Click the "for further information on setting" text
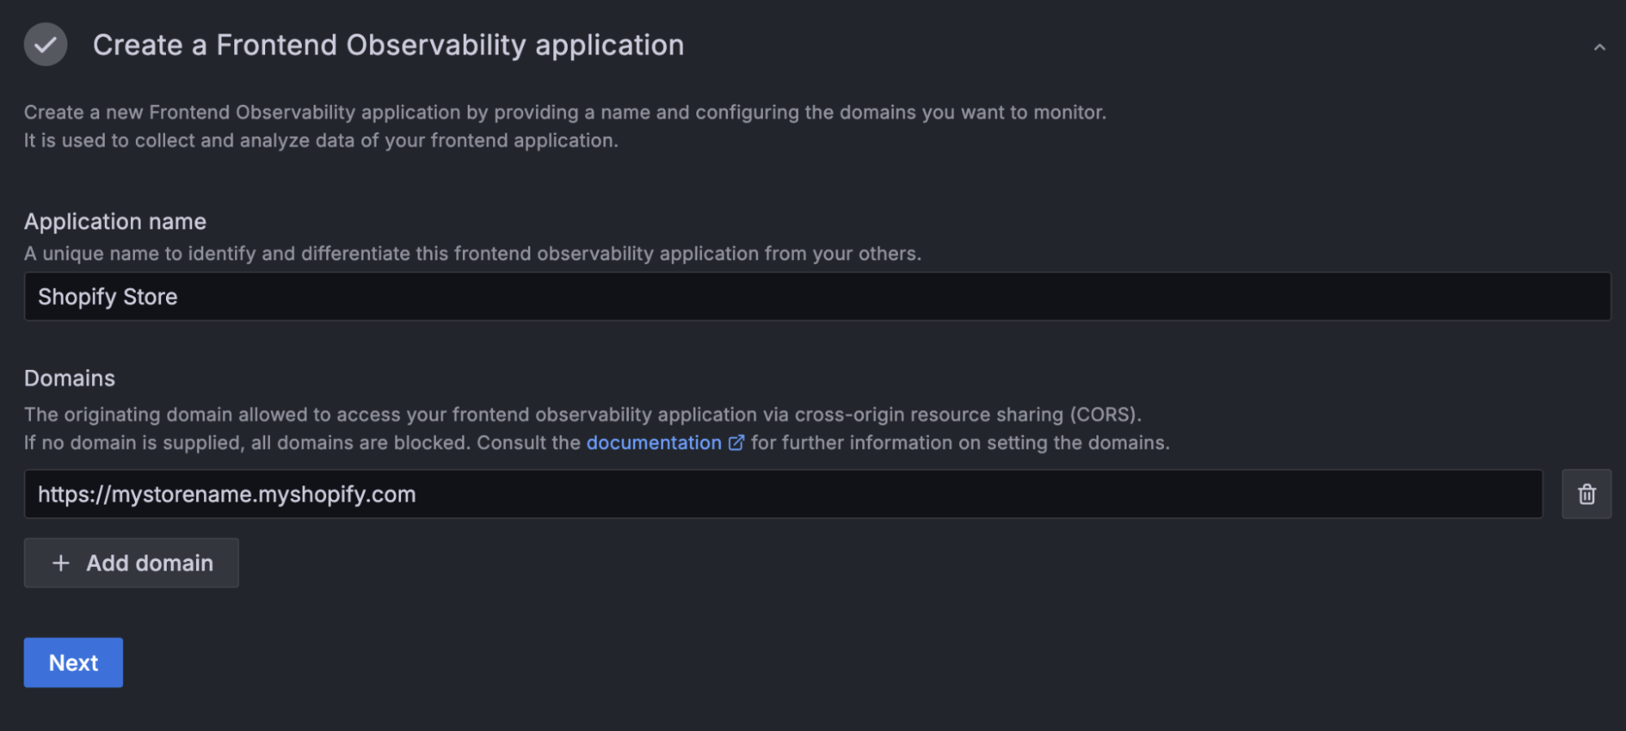1626x731 pixels. click(960, 443)
